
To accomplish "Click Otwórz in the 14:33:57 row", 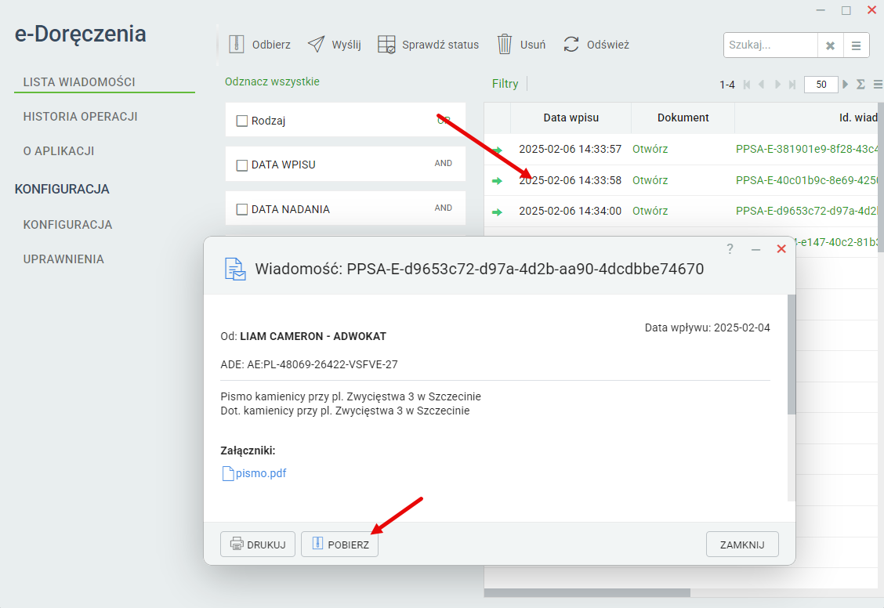I will click(650, 150).
